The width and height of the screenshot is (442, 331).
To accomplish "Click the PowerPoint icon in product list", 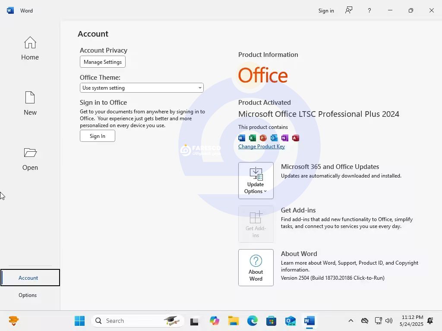I will pos(263,138).
